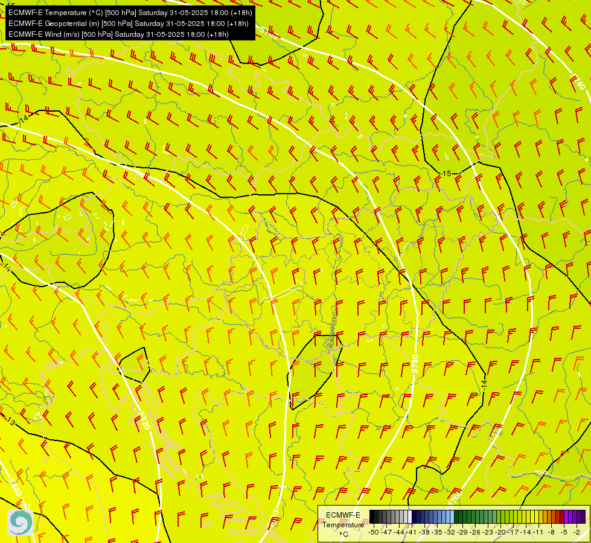Click the -2 legend scale value

(577, 533)
